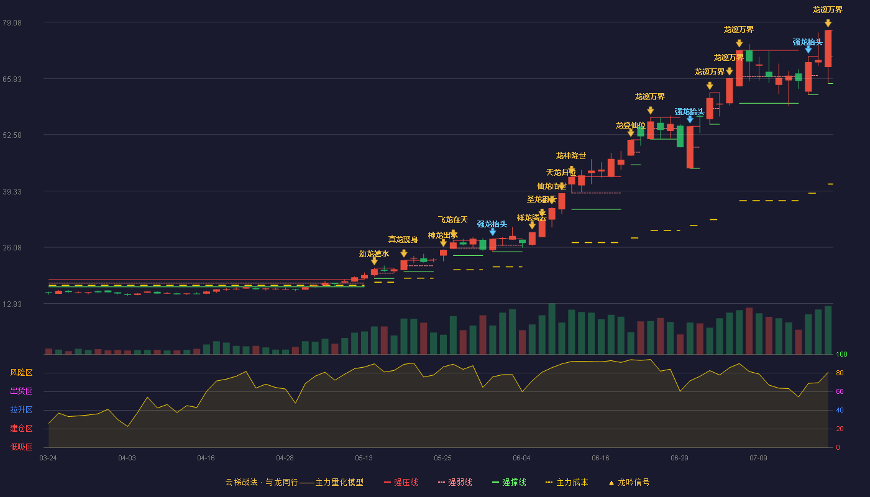
Task: Click the 龙登仙位 signal arrow
Action: 631,133
